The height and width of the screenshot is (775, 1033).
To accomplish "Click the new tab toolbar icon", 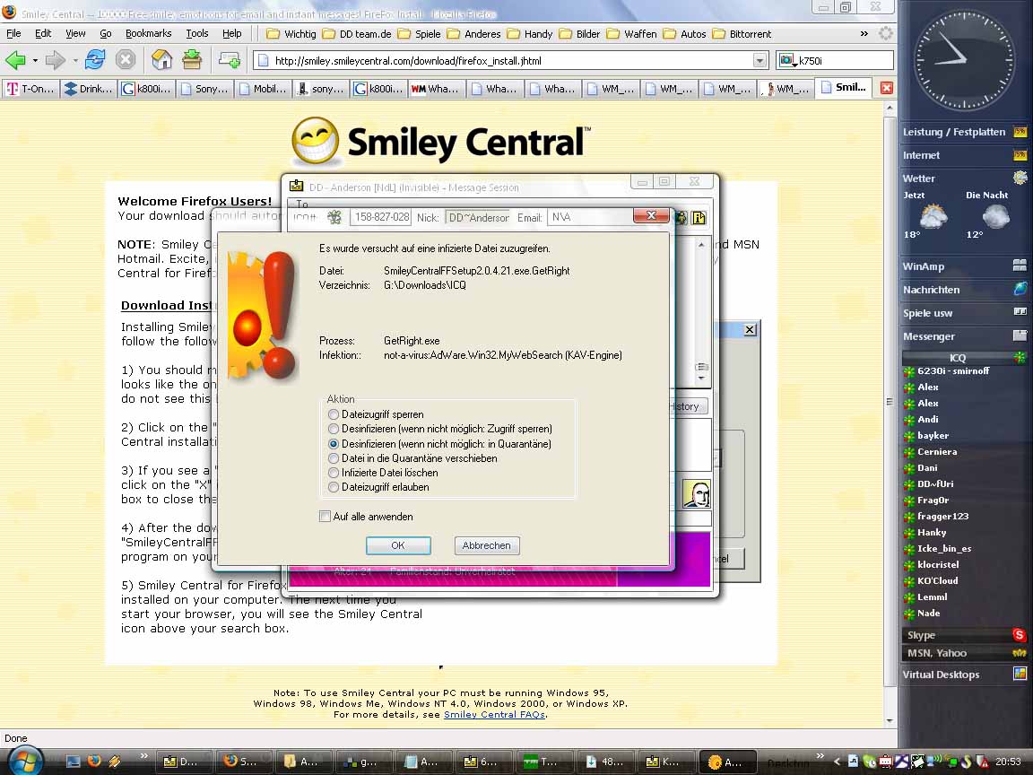I will (x=230, y=60).
